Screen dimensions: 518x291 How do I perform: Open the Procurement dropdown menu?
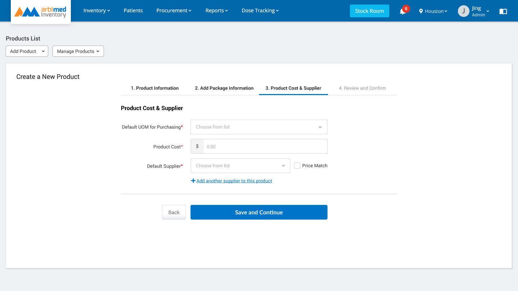point(174,11)
